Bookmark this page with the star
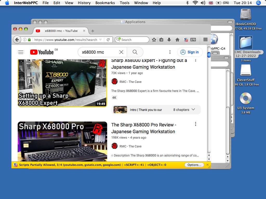The height and width of the screenshot is (199, 266). 154,40
